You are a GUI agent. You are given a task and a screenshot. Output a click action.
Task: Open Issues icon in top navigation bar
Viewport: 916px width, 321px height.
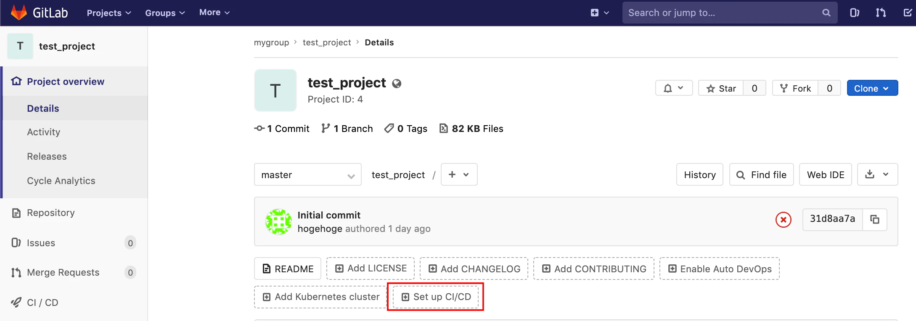(x=854, y=13)
